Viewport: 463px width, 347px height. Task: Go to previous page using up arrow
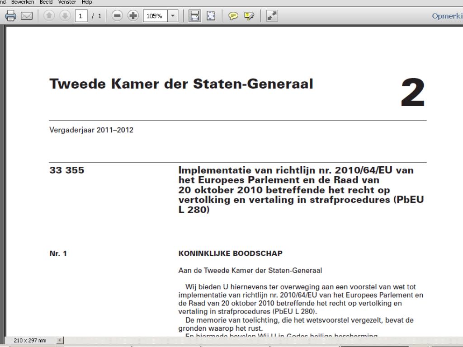(49, 16)
